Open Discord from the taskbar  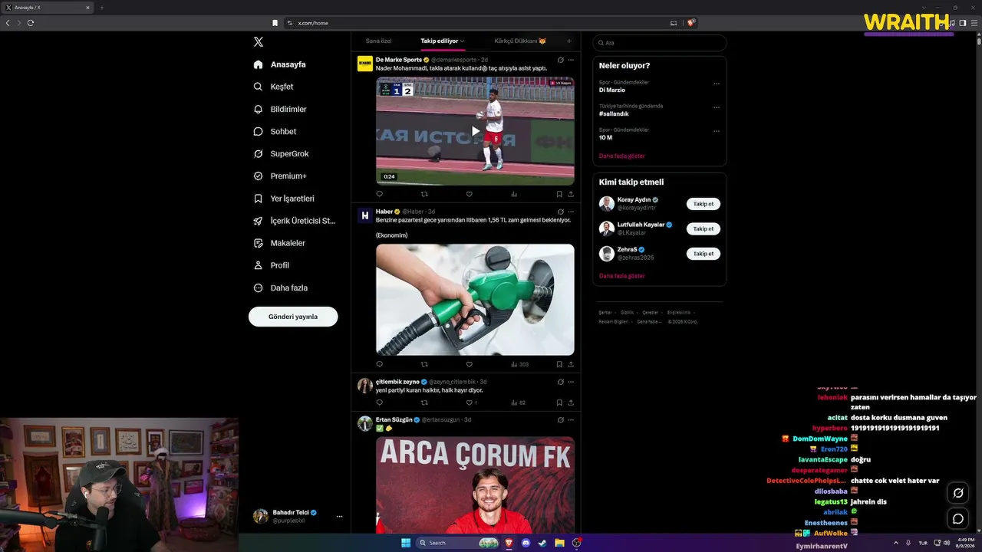coord(526,543)
